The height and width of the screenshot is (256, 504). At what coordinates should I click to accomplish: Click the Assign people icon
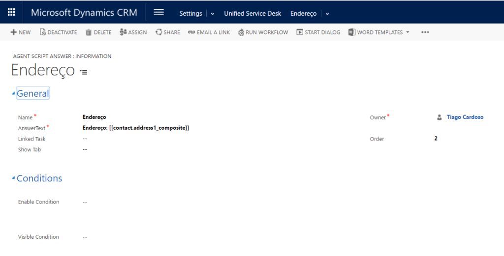[123, 32]
